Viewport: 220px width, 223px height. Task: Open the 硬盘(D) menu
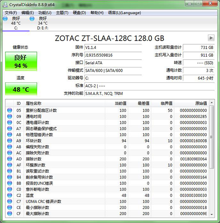pyautogui.click(x=79, y=13)
